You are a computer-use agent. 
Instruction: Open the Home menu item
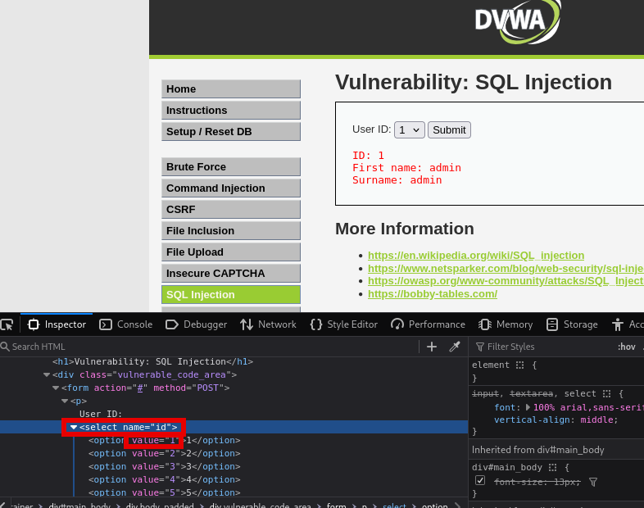click(x=231, y=88)
